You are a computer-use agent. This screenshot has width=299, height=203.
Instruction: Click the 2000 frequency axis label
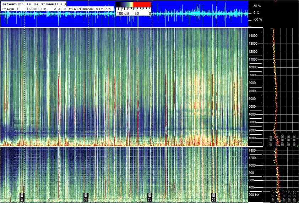(x=252, y=130)
